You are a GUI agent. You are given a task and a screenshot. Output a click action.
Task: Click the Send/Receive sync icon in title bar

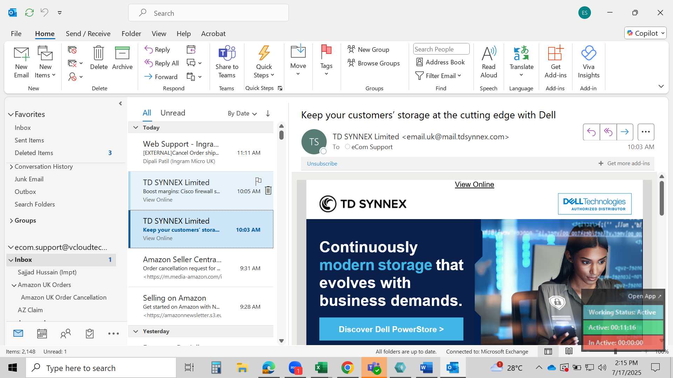click(x=29, y=13)
